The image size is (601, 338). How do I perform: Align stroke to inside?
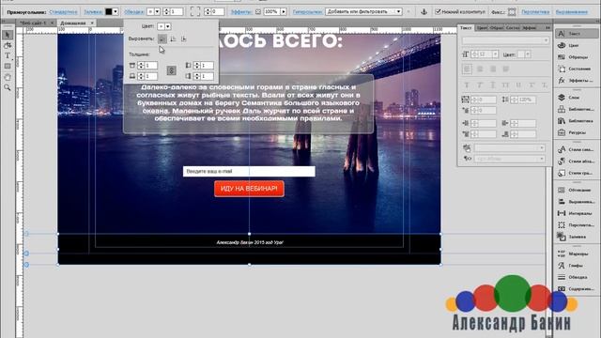(x=162, y=38)
